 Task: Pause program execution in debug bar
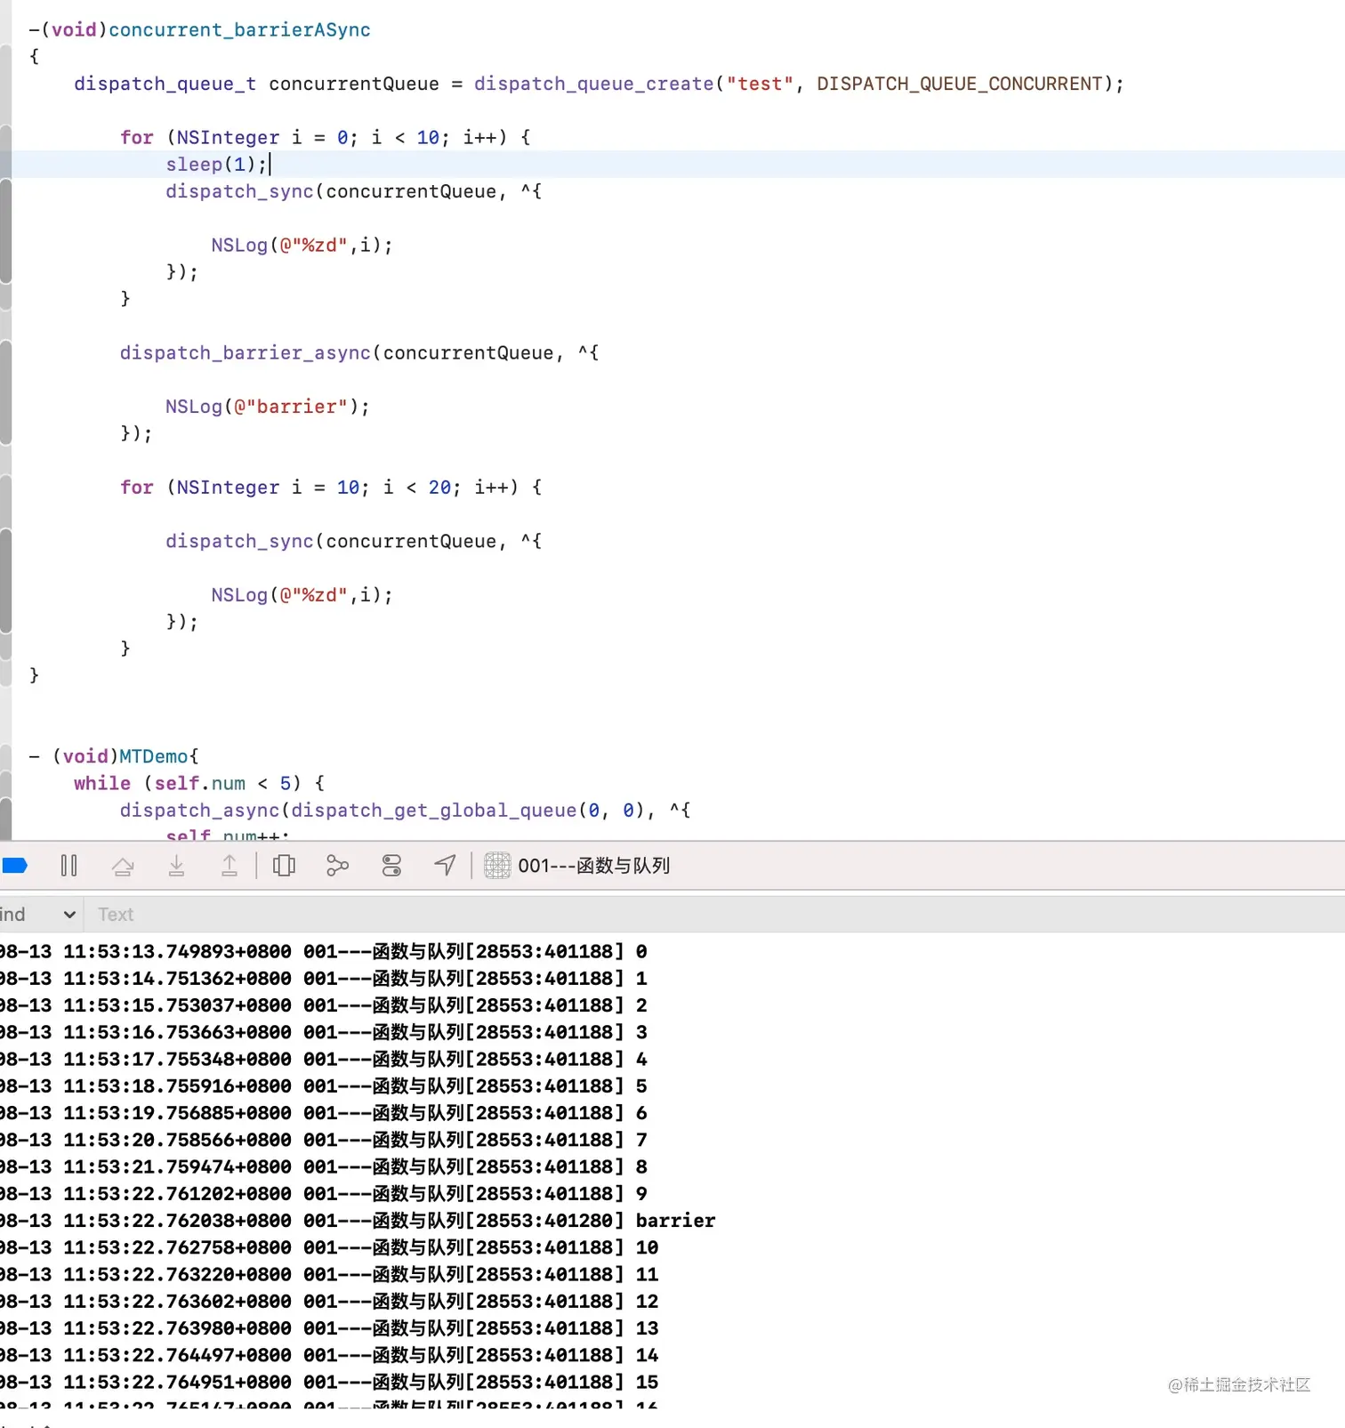[x=68, y=866]
